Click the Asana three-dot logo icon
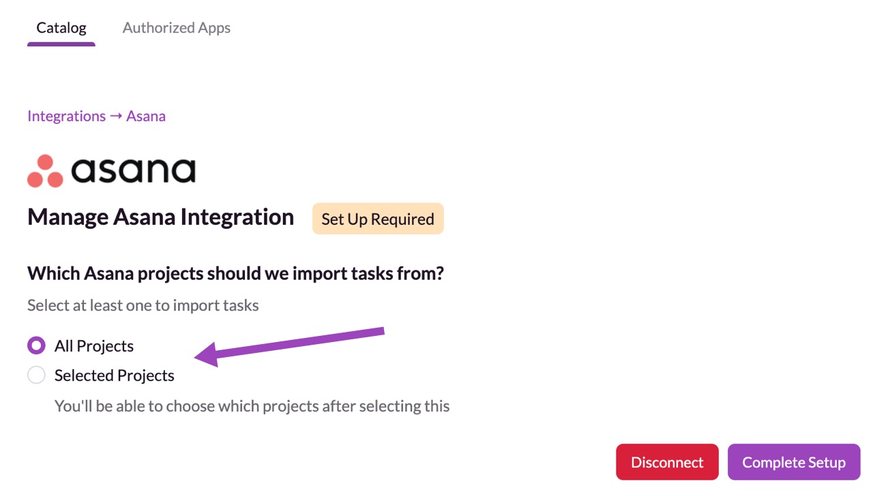 click(45, 171)
